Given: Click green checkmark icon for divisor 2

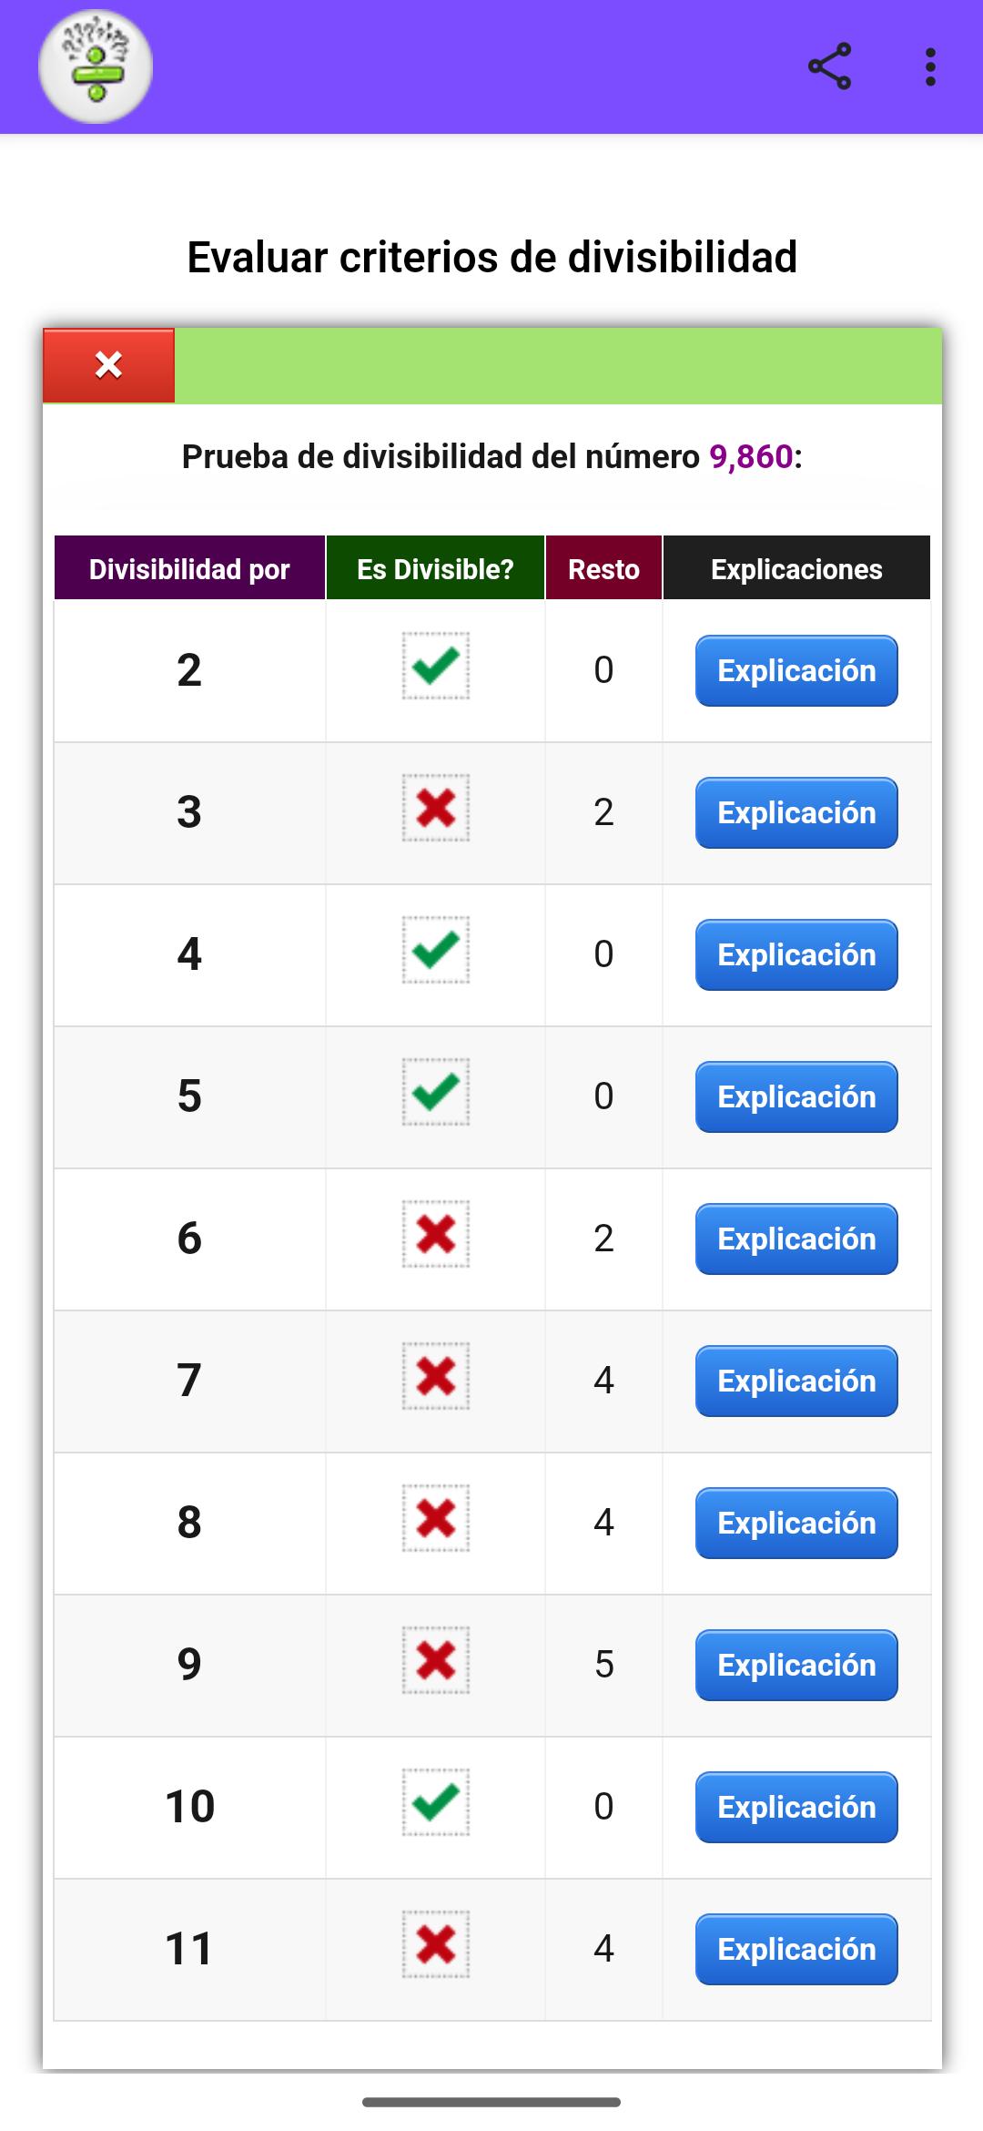Looking at the screenshot, I should tap(436, 666).
